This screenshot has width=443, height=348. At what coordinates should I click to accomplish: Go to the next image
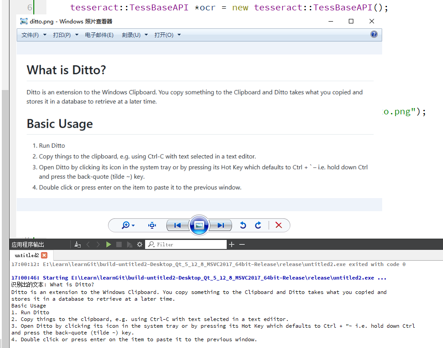221,225
